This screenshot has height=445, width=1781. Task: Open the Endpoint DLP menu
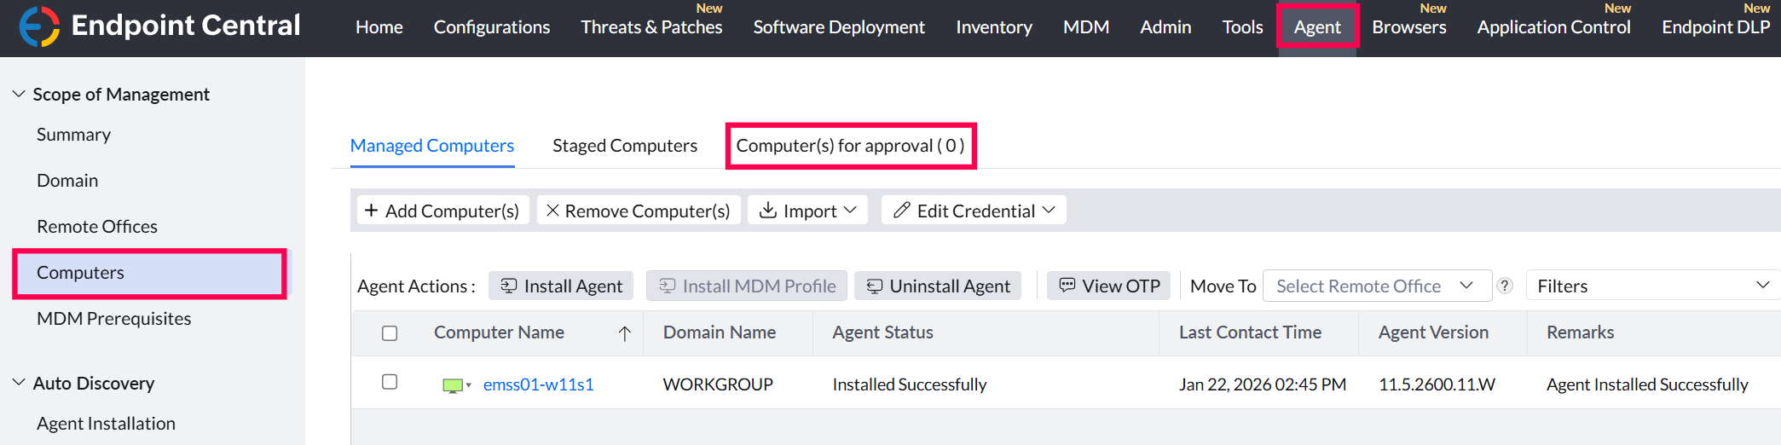coord(1715,27)
